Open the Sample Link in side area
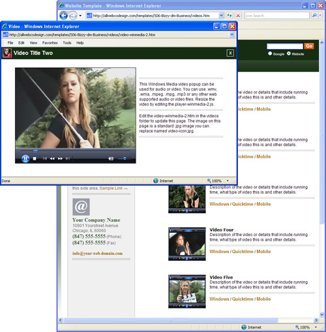Screen dimensions: 326x332 tap(113, 189)
